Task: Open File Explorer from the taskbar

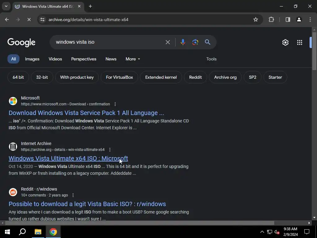Action: click(x=38, y=232)
